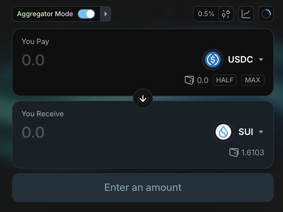Click the wallet icon in You Receive

tap(234, 152)
